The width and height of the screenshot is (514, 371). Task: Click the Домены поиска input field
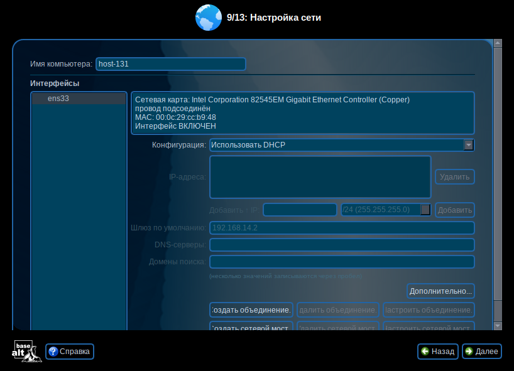342,261
